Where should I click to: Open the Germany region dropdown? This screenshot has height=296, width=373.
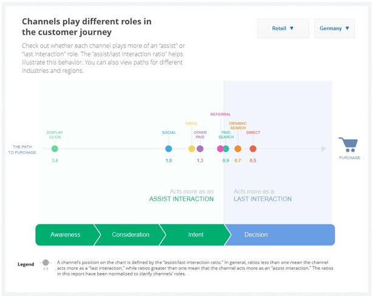click(x=334, y=29)
